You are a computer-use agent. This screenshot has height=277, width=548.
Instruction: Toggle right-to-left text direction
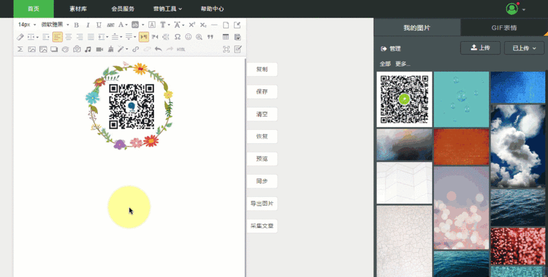pyautogui.click(x=155, y=37)
